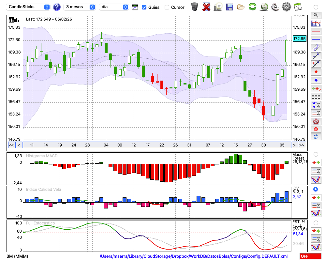Click the Config.DEFAULT.xml file path link
This screenshot has height=261, width=326.
[194, 256]
